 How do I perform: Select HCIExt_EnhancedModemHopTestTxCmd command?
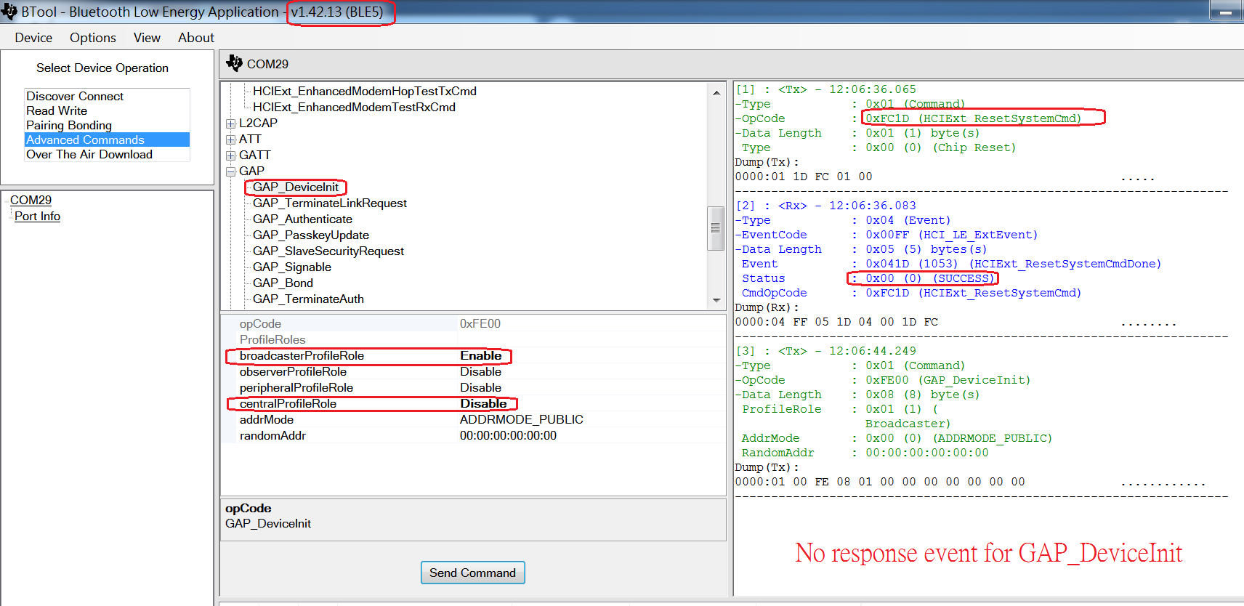[x=365, y=91]
